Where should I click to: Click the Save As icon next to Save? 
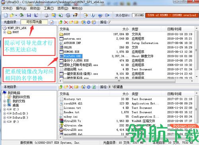tap(36, 15)
